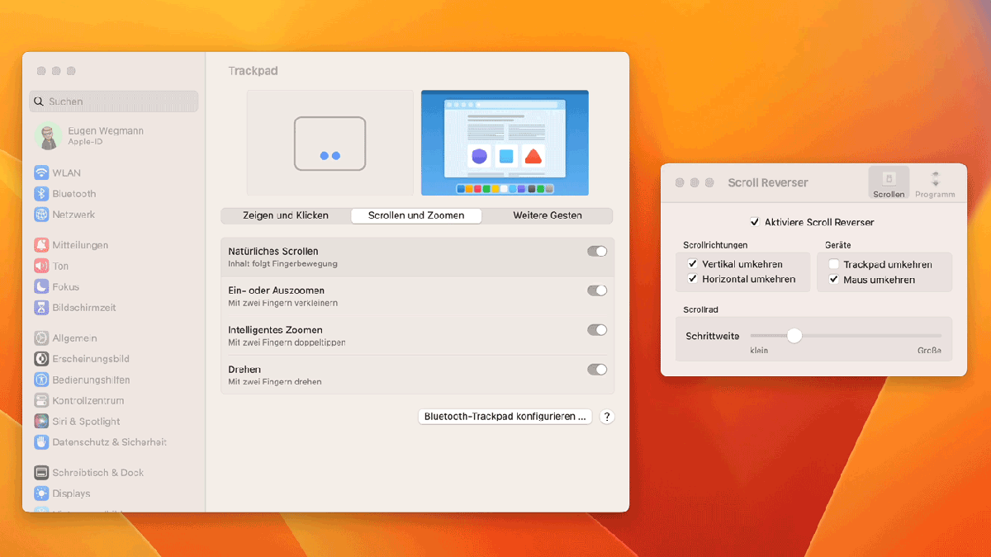The height and width of the screenshot is (557, 991).
Task: Click Eugen Wegmann profile avatar
Action: pyautogui.click(x=49, y=136)
